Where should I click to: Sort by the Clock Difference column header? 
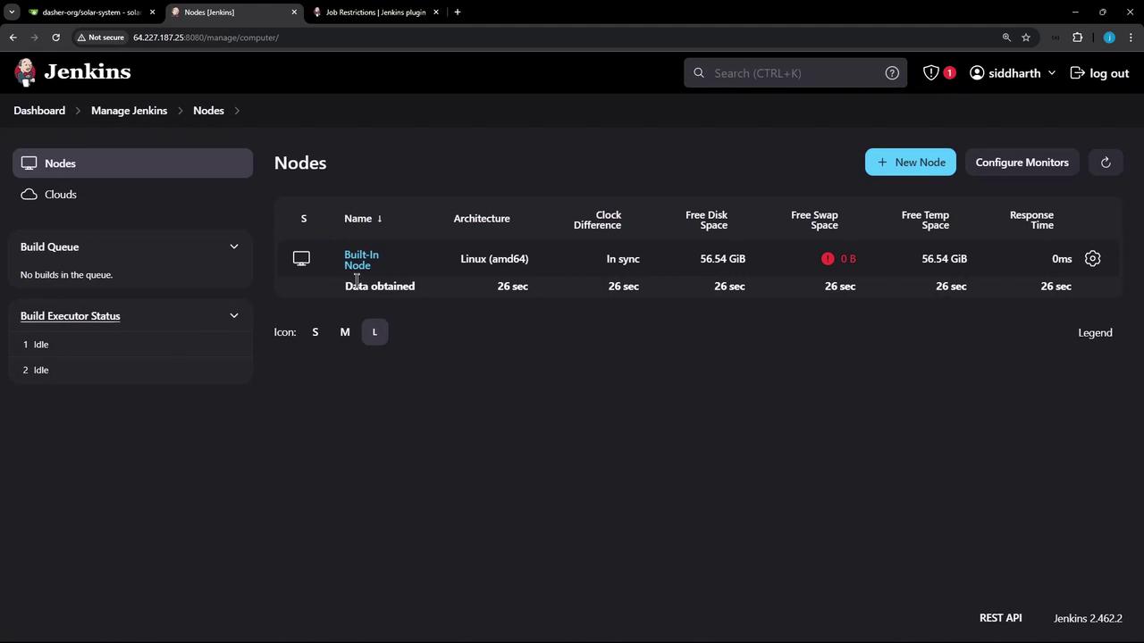click(597, 220)
